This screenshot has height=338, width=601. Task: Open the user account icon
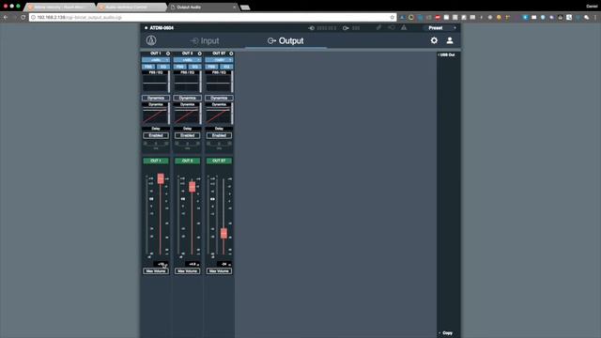[x=450, y=40]
